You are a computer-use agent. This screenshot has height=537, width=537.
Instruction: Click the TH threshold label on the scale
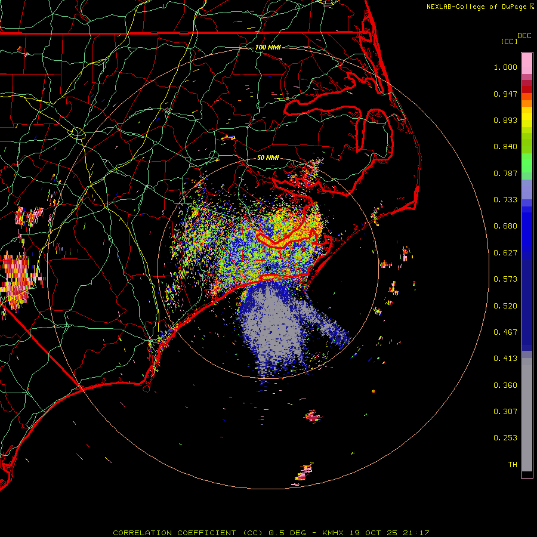pos(513,465)
